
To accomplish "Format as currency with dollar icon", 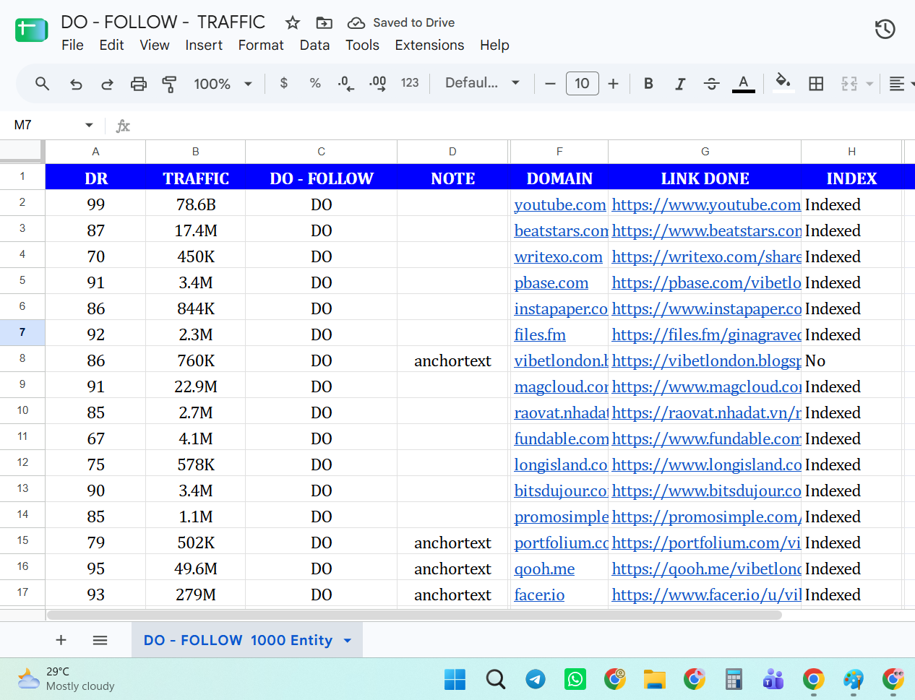I will [x=284, y=83].
